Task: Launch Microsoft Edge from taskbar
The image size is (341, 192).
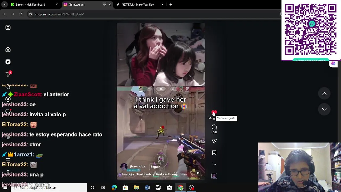Action: tap(114, 188)
